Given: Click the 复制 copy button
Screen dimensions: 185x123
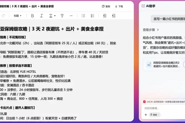Looking at the screenshot, I should point(106,6).
